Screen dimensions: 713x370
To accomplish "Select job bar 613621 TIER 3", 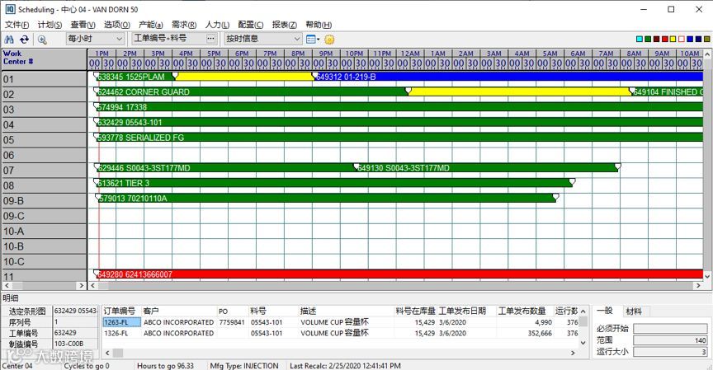I will tap(335, 183).
